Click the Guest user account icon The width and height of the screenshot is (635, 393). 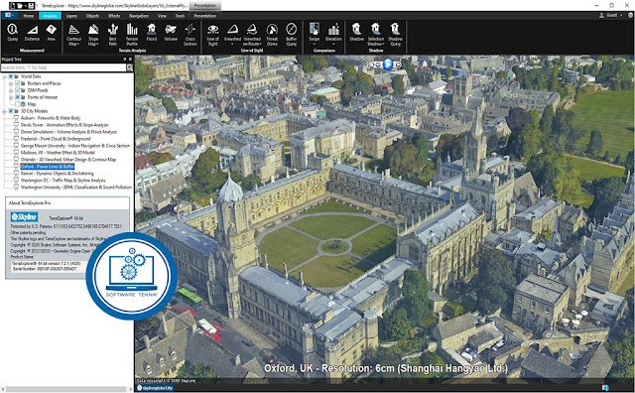[x=601, y=16]
